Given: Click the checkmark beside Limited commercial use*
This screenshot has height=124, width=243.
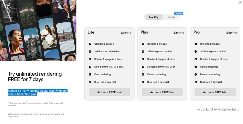Looking at the screenshot, I should 143,67.
